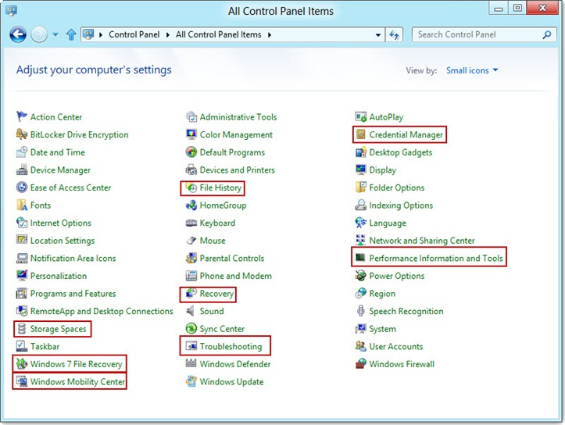
Task: Click All Control Panel Items breadcrumb segment
Action: pyautogui.click(x=218, y=34)
